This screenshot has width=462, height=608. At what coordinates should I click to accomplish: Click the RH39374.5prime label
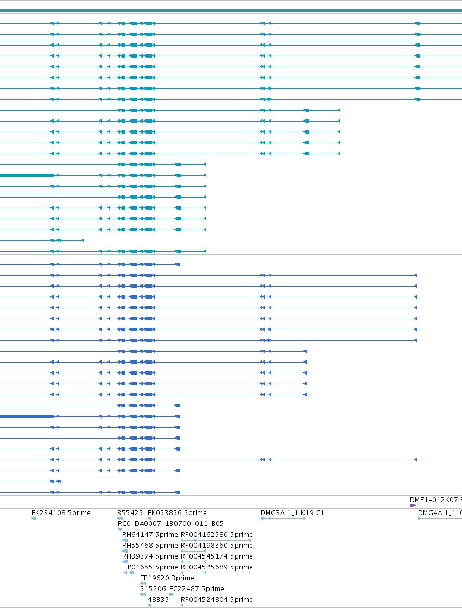(x=150, y=556)
